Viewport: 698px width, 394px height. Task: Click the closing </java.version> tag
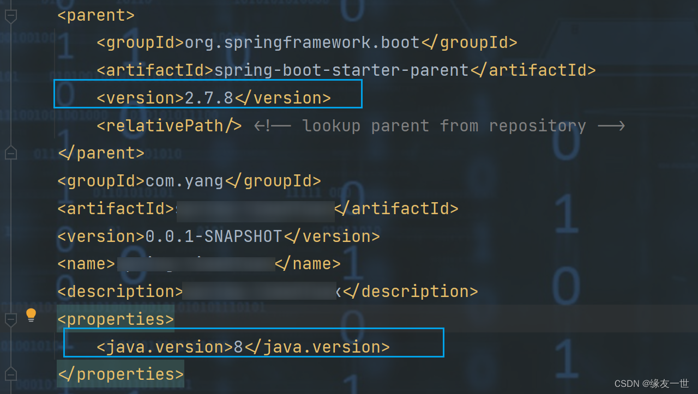click(317, 347)
